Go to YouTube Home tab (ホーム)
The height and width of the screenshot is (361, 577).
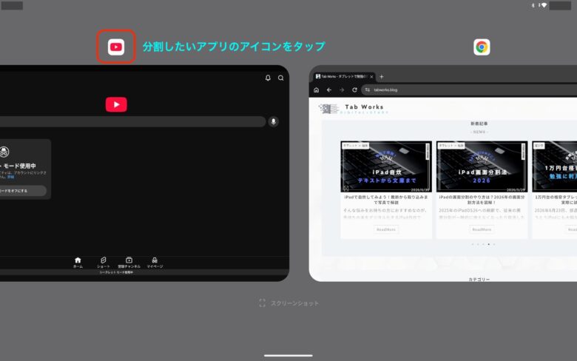pyautogui.click(x=78, y=263)
